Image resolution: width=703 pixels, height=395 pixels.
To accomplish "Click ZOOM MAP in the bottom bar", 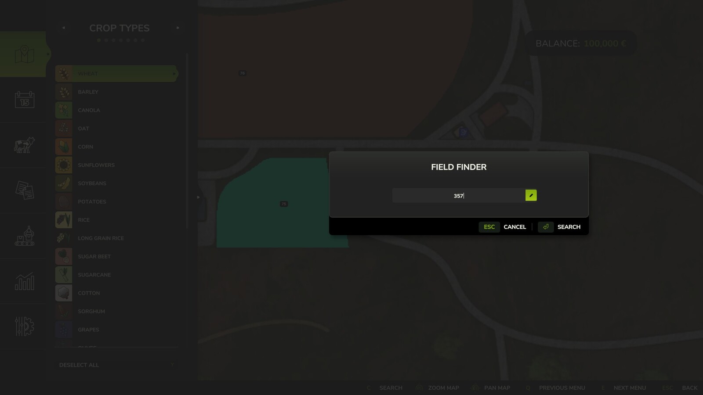I will [x=443, y=388].
